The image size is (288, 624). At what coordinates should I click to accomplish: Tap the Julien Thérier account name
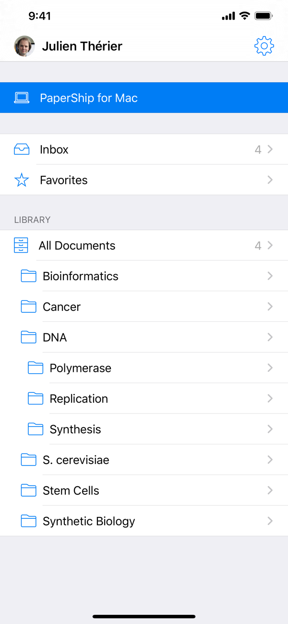[82, 46]
